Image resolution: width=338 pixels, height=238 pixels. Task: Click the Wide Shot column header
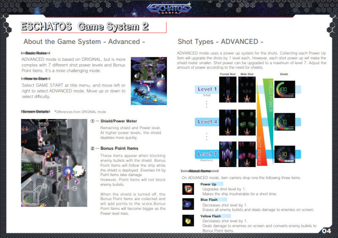[x=247, y=74]
